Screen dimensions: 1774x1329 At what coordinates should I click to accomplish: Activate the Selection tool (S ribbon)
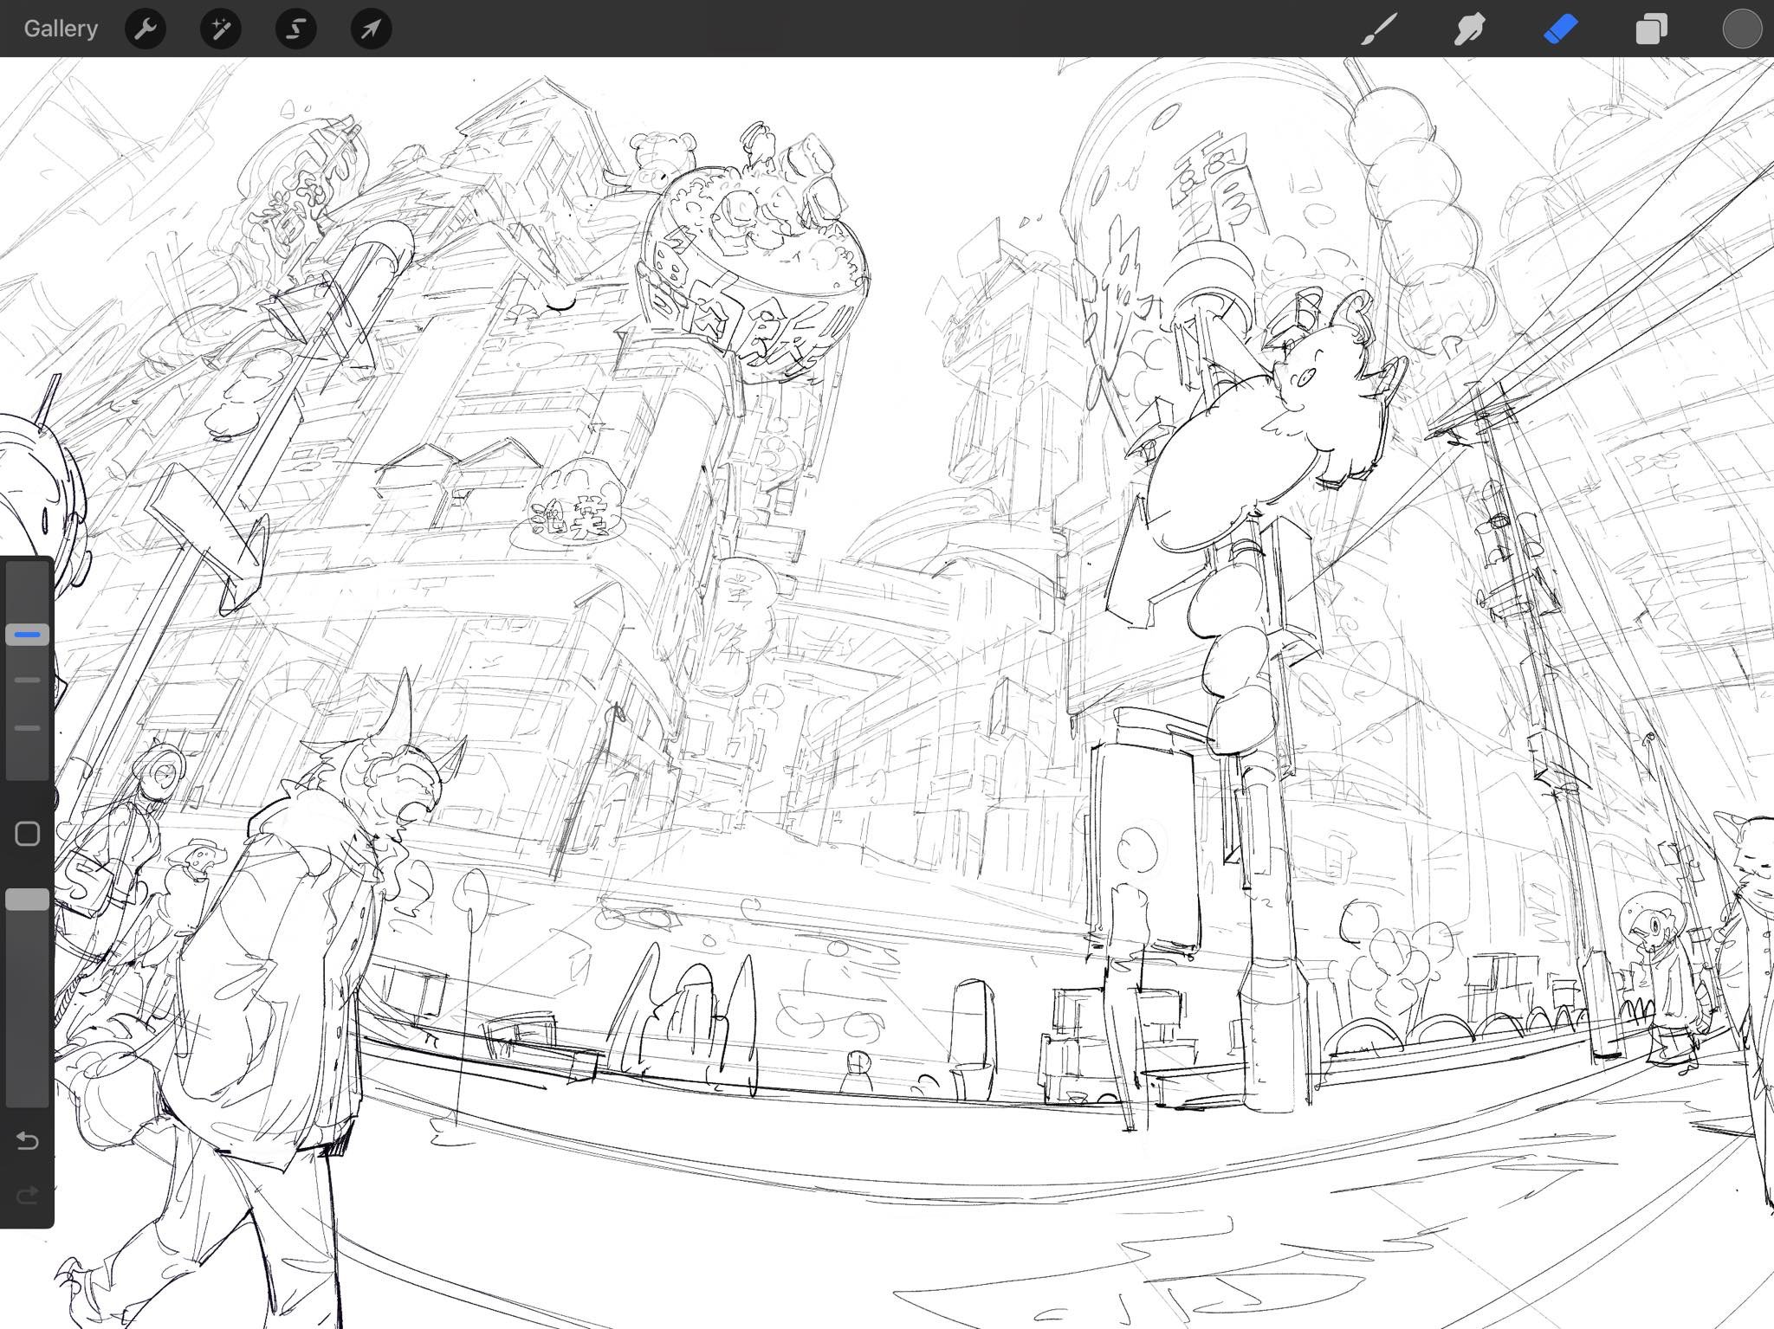coord(295,29)
